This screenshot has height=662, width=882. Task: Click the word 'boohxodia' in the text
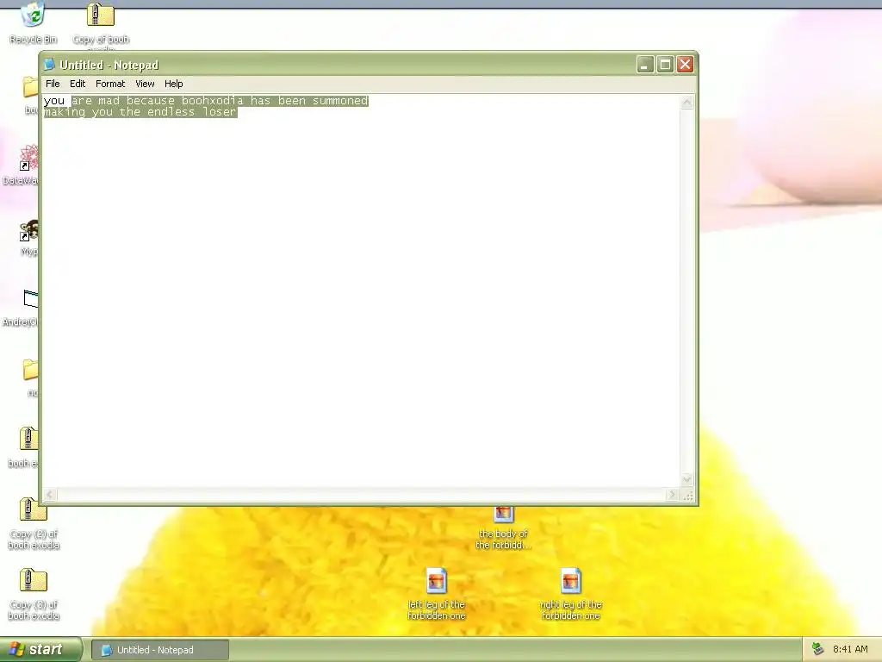(212, 101)
